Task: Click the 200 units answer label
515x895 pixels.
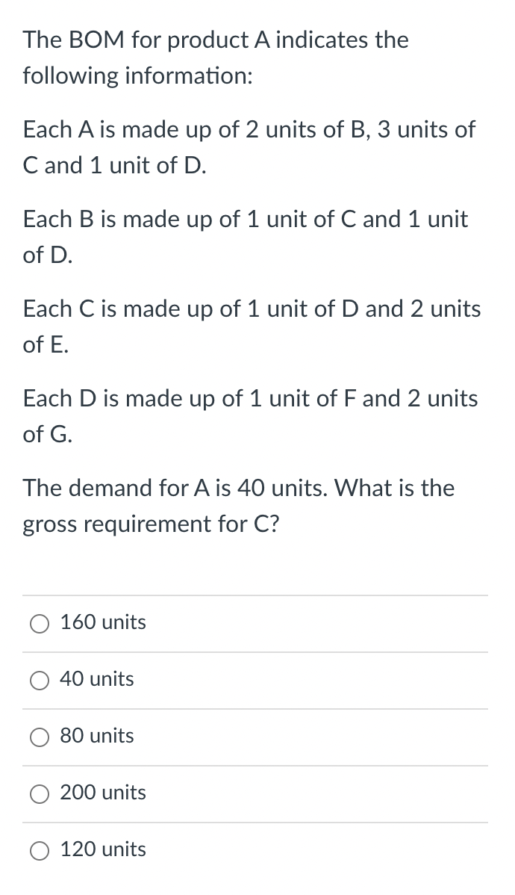Action: pyautogui.click(x=103, y=793)
